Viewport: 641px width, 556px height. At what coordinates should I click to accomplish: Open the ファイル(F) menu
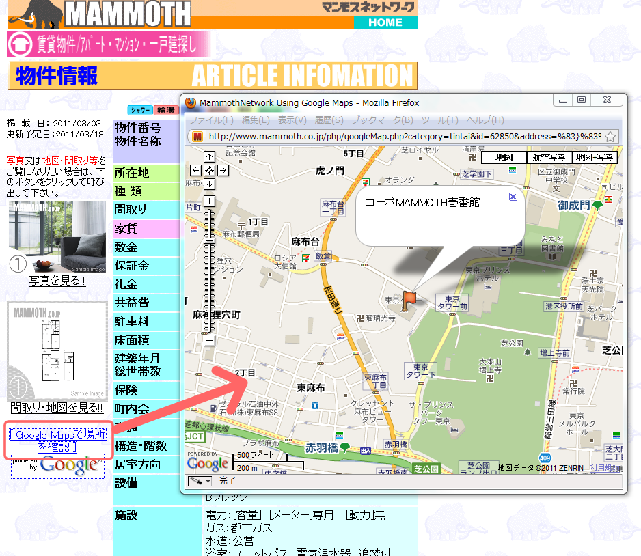point(211,120)
